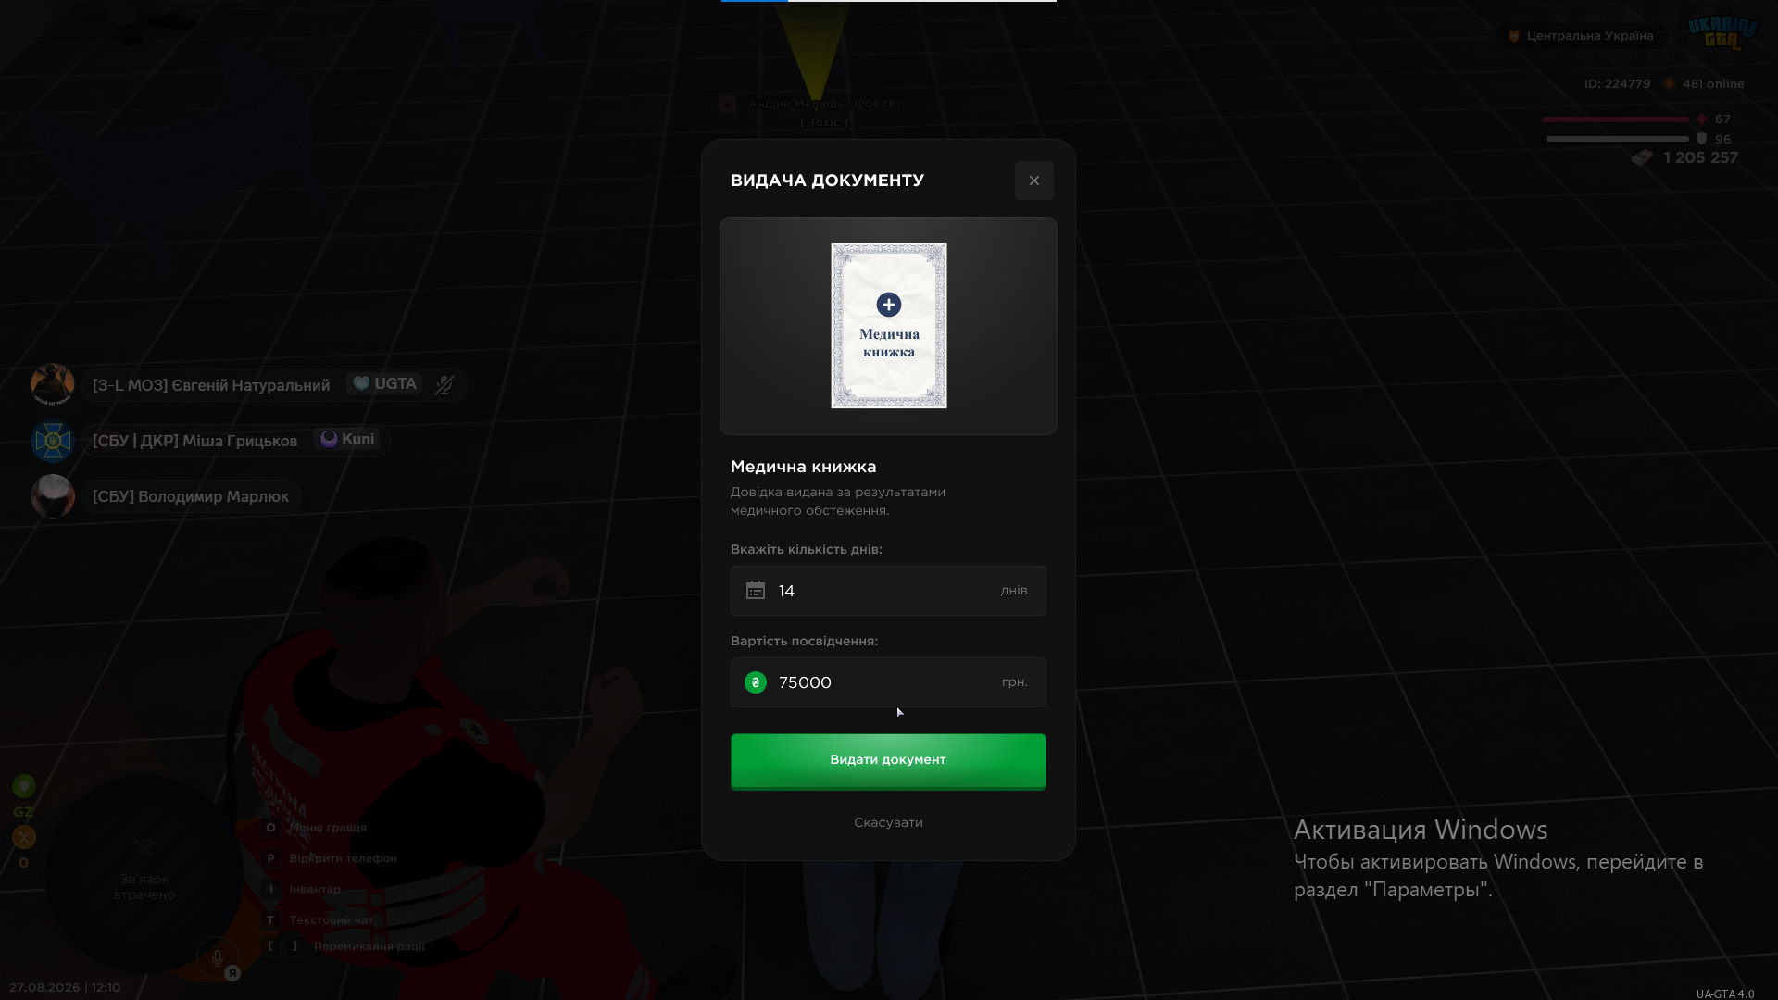Click the green shield GZ status icon

(x=24, y=786)
